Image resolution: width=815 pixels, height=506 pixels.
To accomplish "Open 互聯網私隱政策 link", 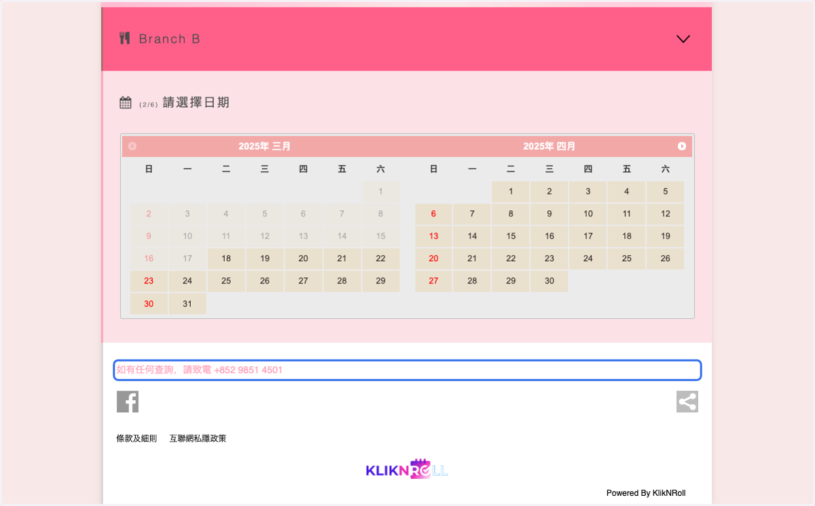I will [198, 439].
